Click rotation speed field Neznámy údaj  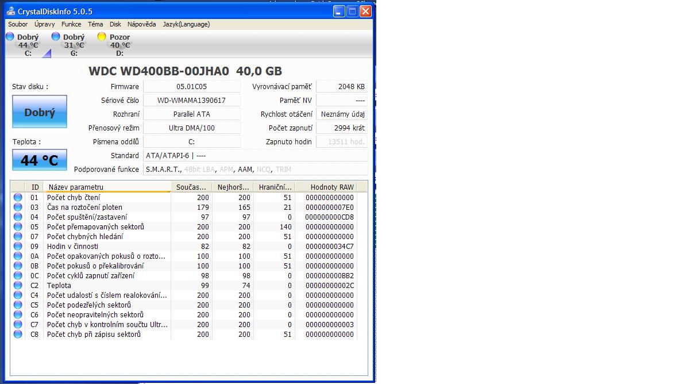(342, 114)
